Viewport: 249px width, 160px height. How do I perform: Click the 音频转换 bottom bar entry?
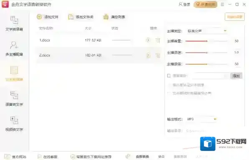coord(142,157)
